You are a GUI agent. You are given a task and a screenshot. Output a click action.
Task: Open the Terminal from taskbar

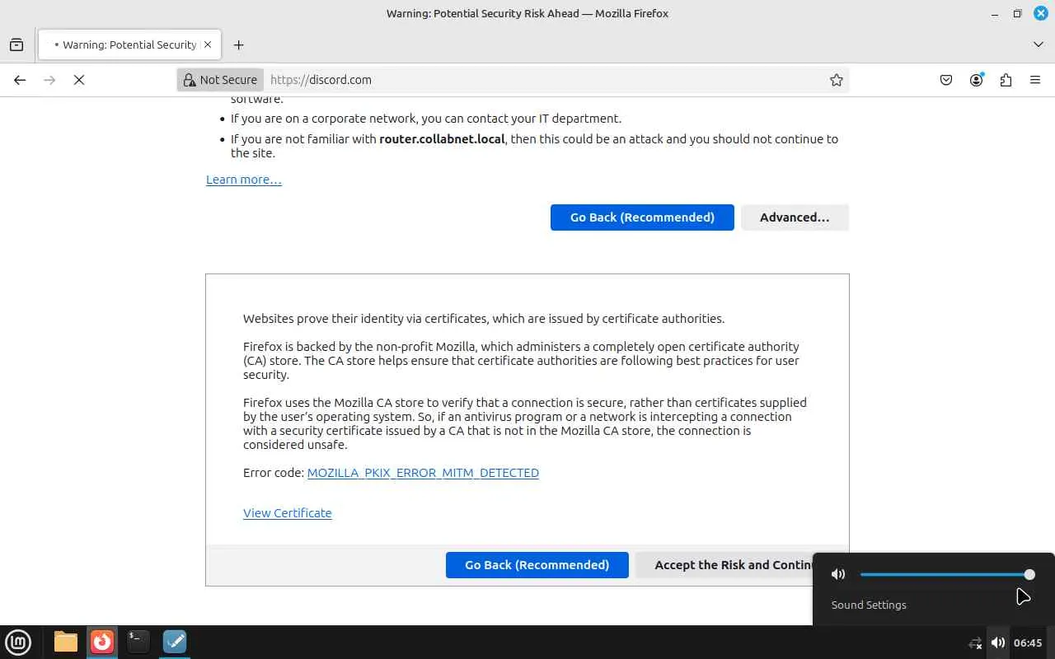[x=138, y=642]
